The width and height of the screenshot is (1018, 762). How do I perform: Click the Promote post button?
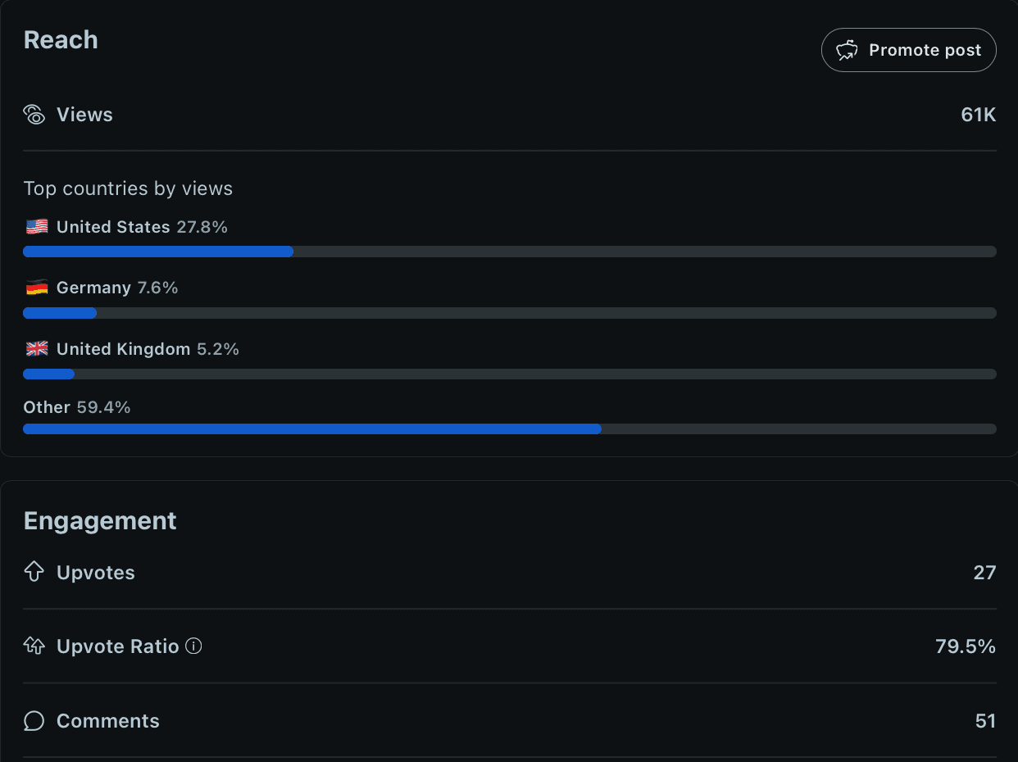(x=908, y=50)
